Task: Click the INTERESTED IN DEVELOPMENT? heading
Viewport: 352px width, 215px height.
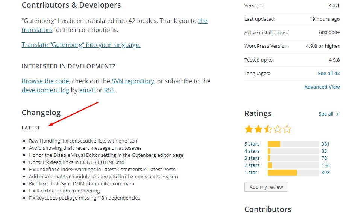Action: [x=68, y=66]
